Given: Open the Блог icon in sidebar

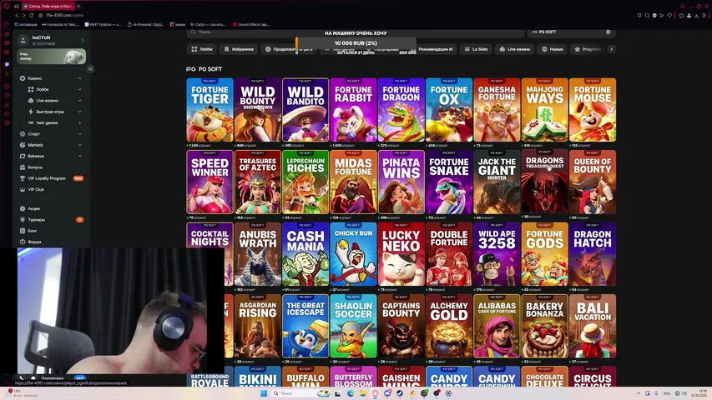Looking at the screenshot, I should point(23,231).
